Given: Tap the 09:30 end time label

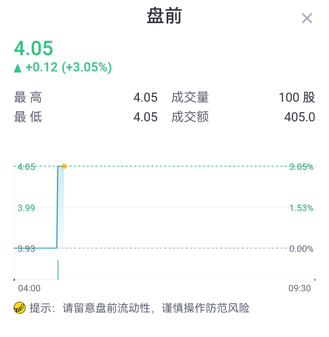Looking at the screenshot, I should [x=300, y=288].
